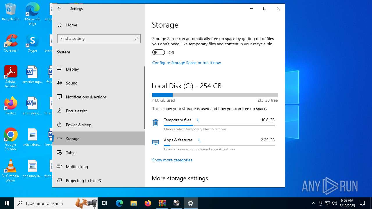The image size is (372, 209).
Task: Show hidden tray icons
Action: coord(313,203)
